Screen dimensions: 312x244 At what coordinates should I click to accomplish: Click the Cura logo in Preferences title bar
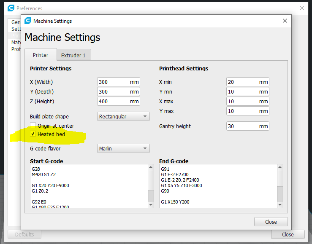[x=11, y=8]
